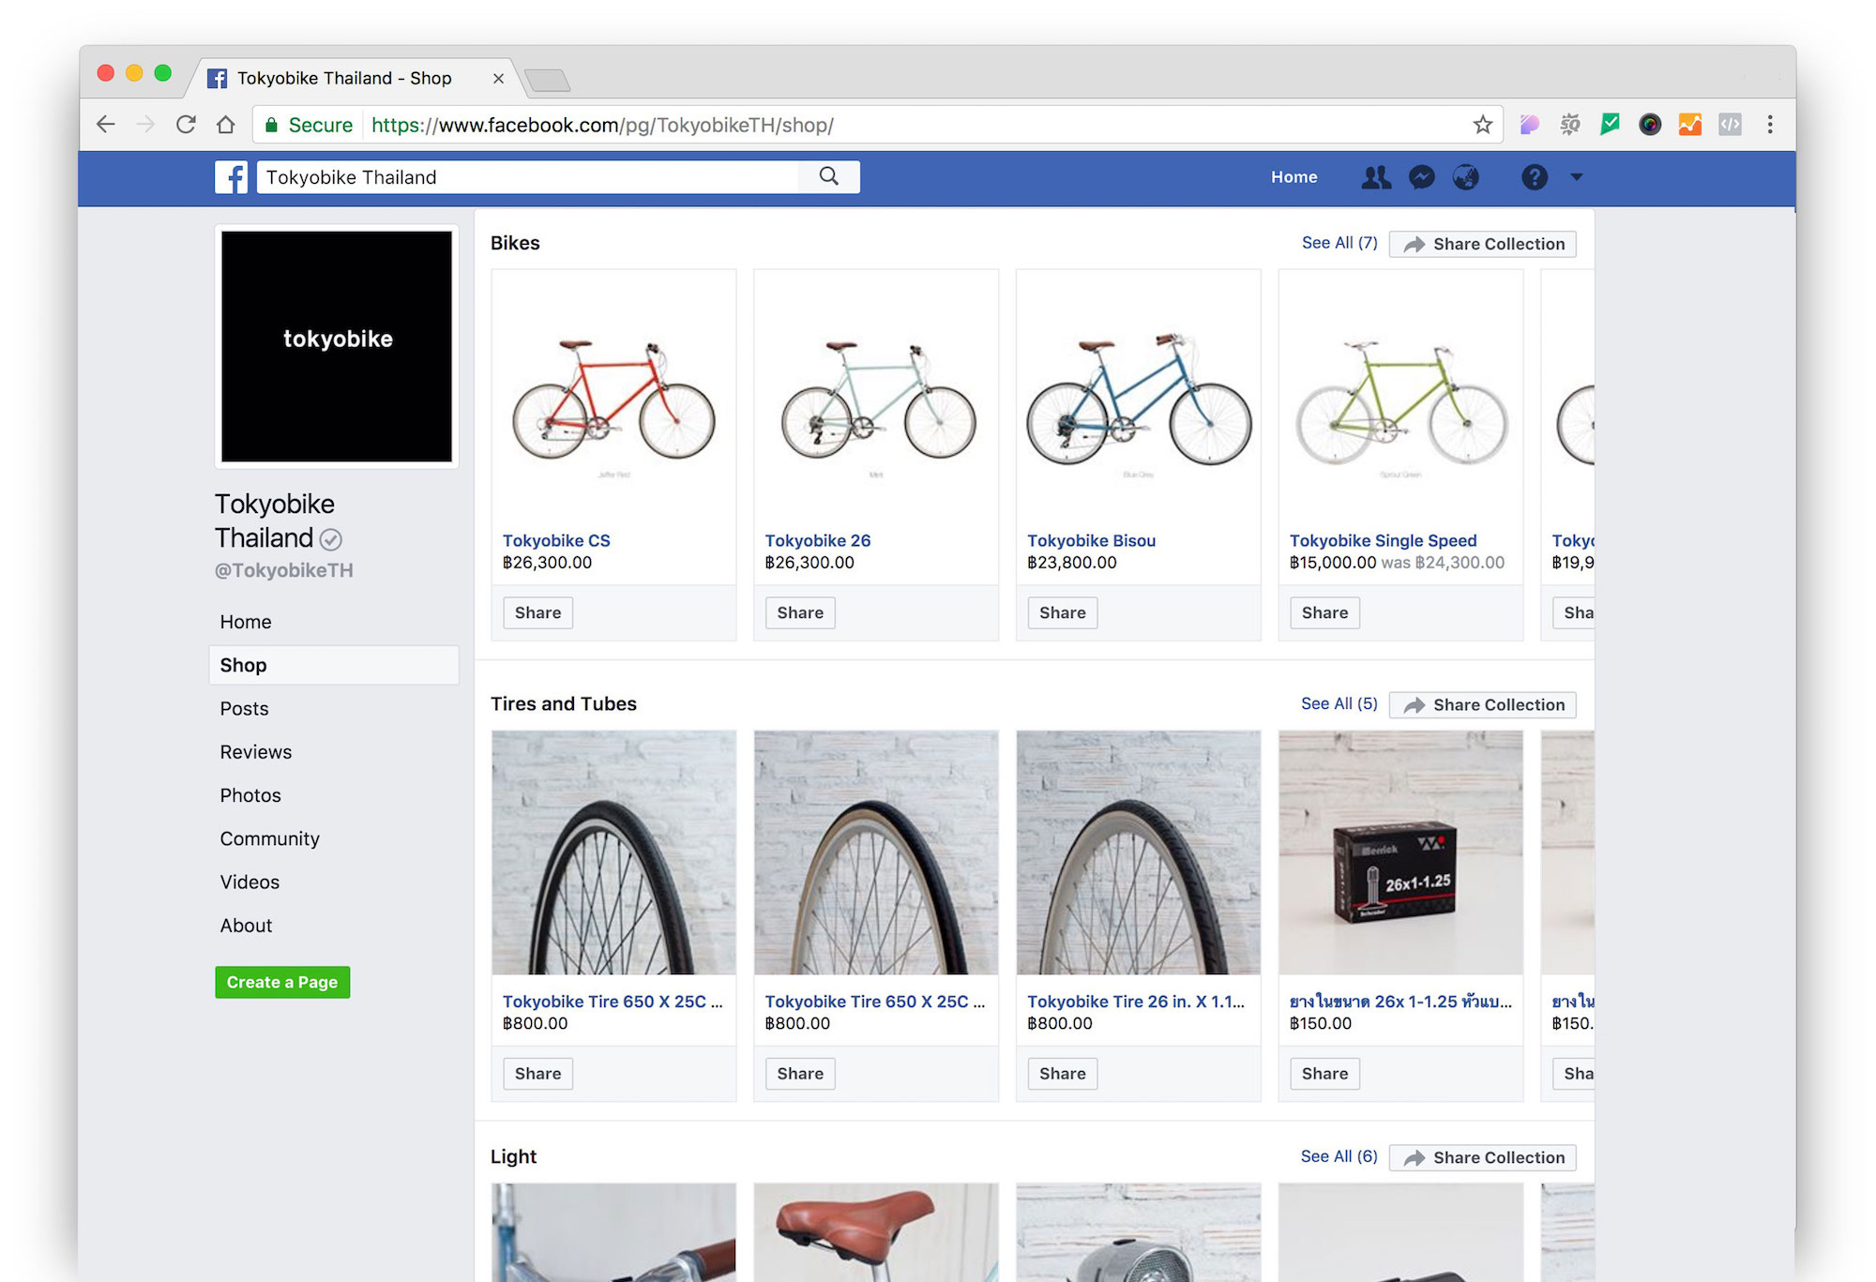Click the @TokyobikeTH username text

(284, 570)
